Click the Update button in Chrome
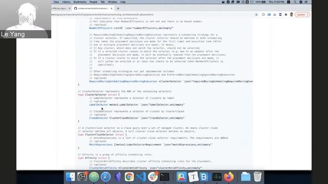The image size is (328, 184). [302, 15]
